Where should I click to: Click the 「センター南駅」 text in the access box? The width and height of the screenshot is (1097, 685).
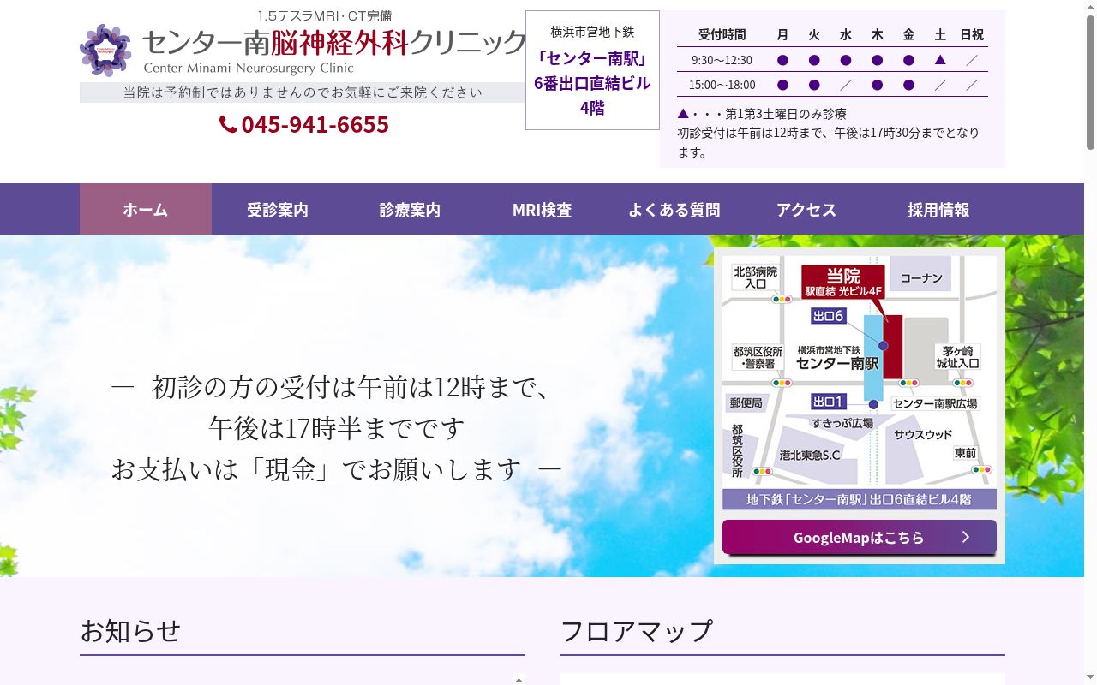point(592,58)
